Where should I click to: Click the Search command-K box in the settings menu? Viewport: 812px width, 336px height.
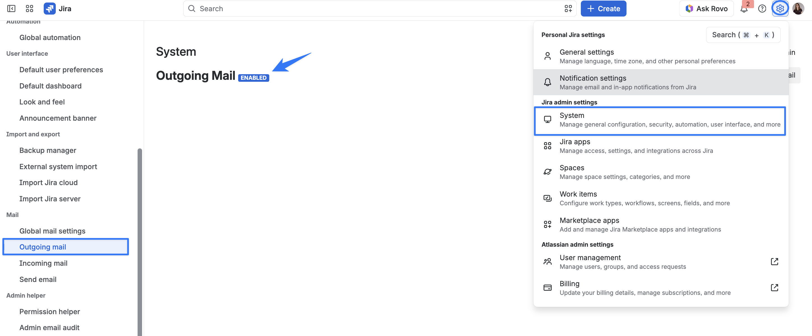click(x=743, y=35)
